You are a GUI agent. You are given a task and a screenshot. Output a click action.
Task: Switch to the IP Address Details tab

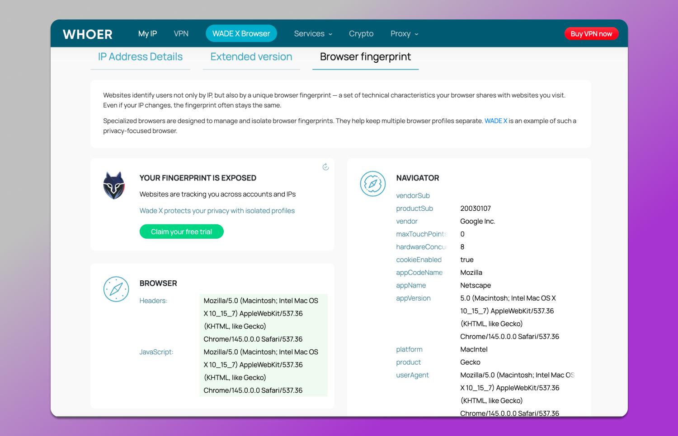point(140,57)
